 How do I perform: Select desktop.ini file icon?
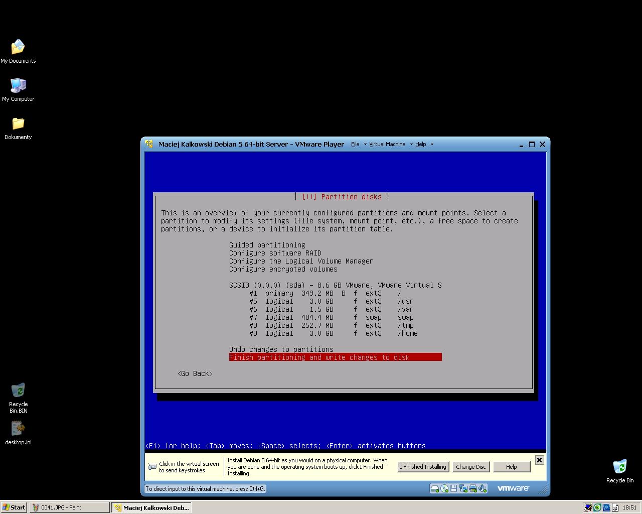18,433
